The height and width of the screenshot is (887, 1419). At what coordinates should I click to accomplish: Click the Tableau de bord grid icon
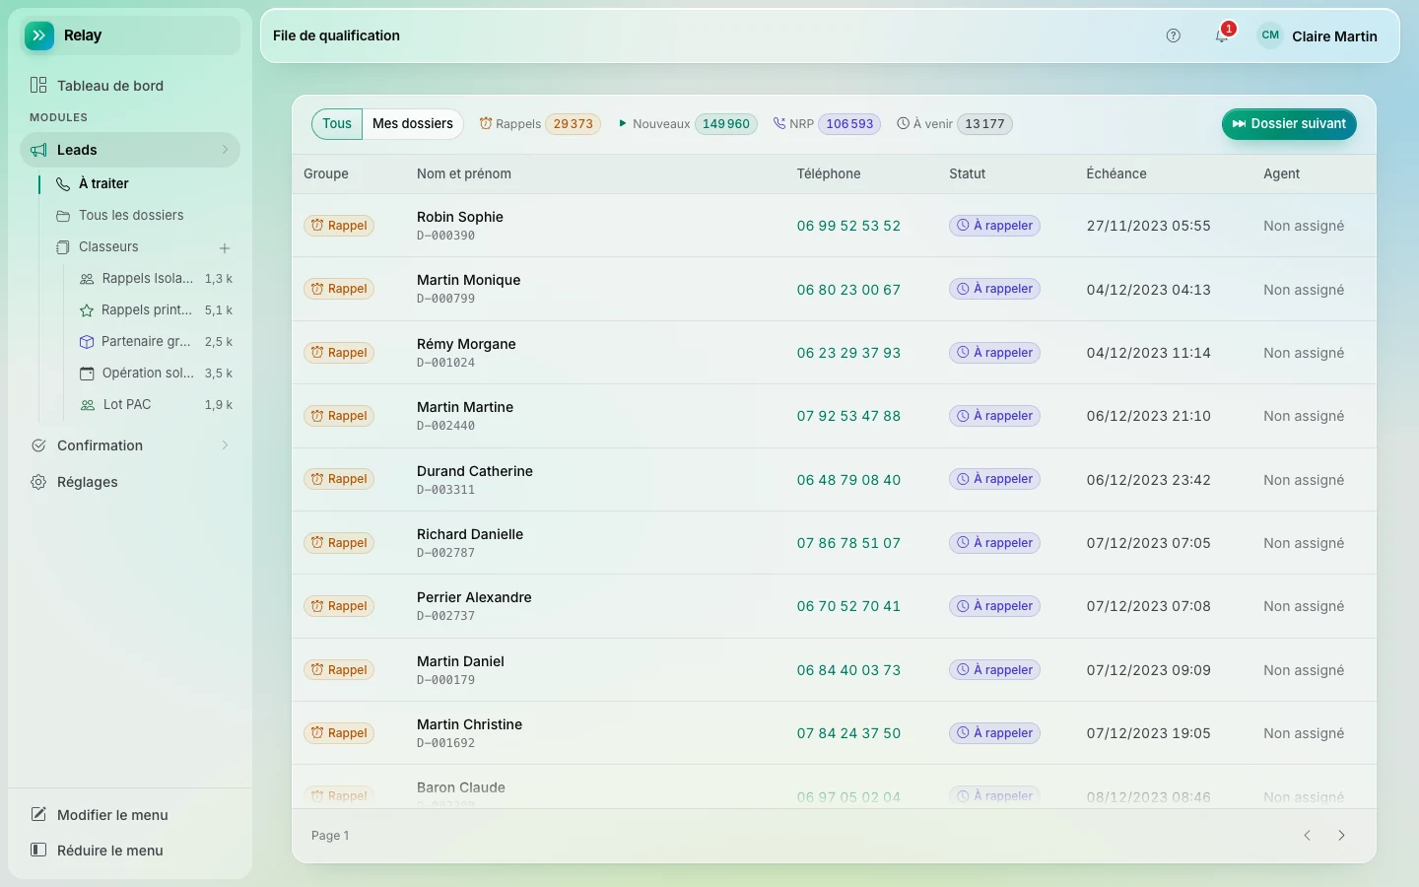[x=38, y=86]
